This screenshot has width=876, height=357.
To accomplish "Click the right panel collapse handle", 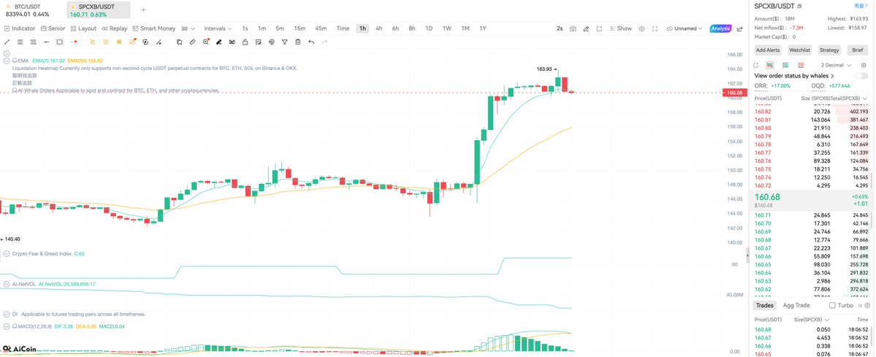I will pos(747,256).
